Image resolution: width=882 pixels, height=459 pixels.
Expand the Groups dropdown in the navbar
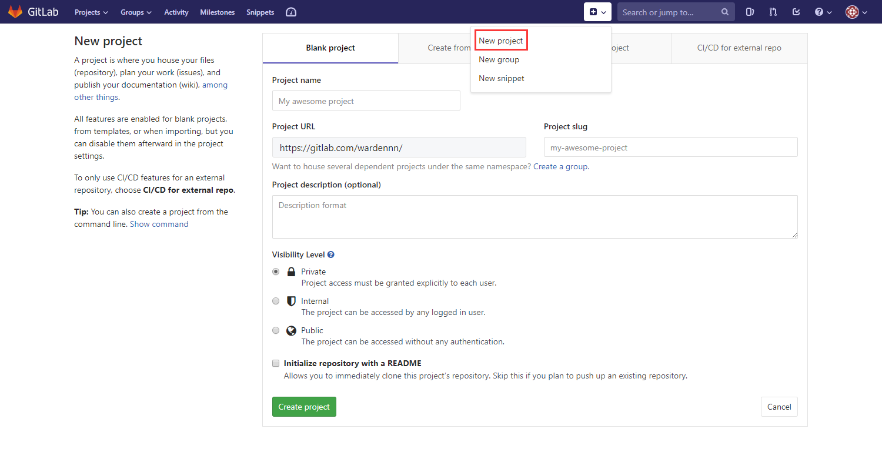point(136,12)
